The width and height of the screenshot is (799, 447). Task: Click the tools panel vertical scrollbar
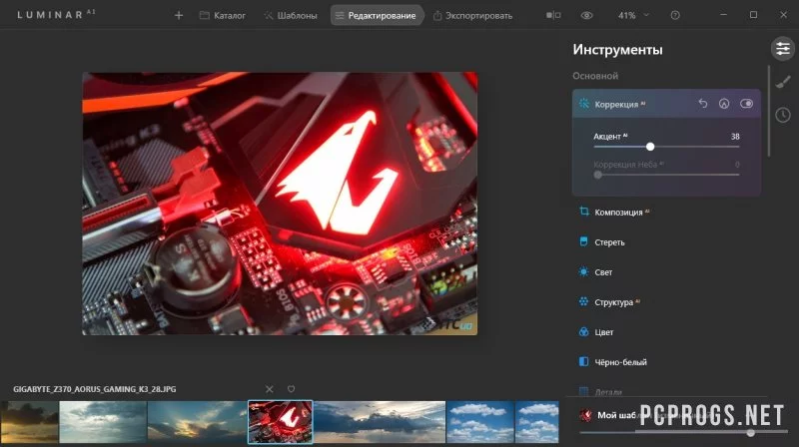tap(768, 111)
